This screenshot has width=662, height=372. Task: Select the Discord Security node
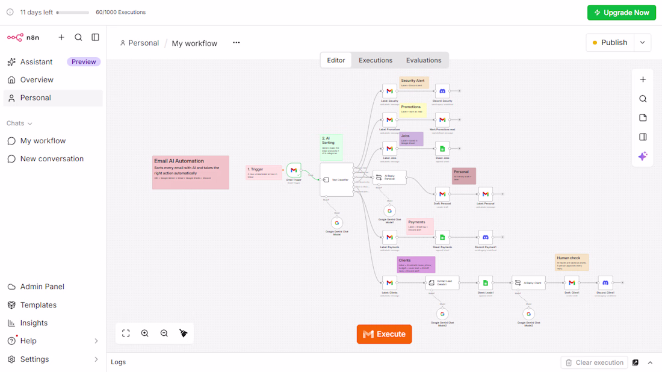click(442, 91)
